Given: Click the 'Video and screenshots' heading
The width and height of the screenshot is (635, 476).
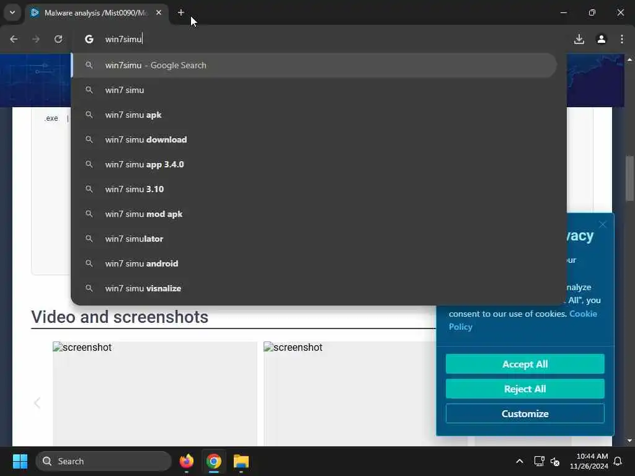Looking at the screenshot, I should point(120,317).
